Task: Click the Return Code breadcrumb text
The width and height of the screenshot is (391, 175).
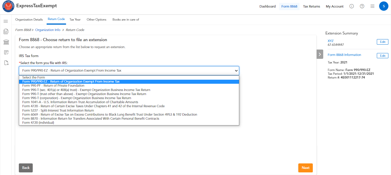Action: [75, 30]
